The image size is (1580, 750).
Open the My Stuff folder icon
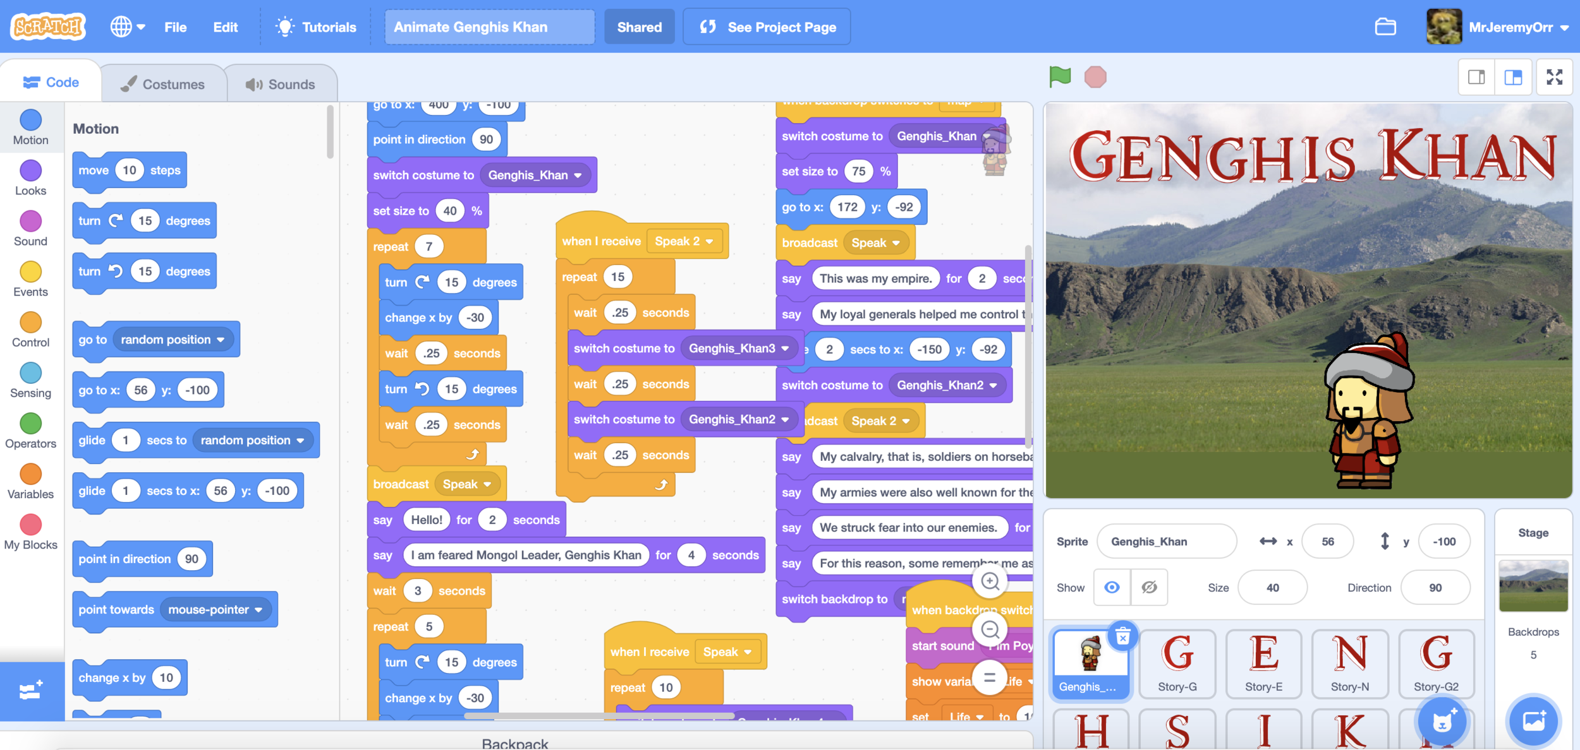click(x=1385, y=27)
